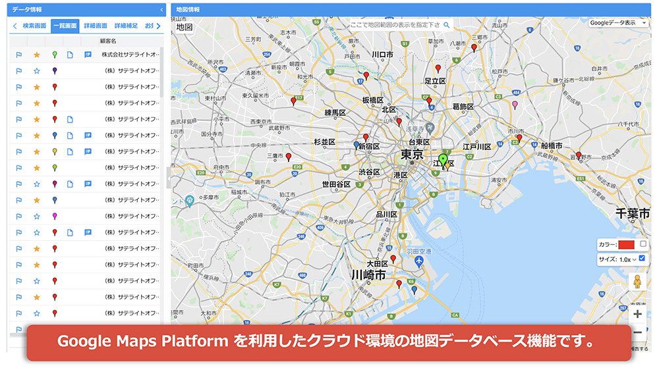Click the blue marker beside 新宿区
659x368 pixels.
pos(357,145)
